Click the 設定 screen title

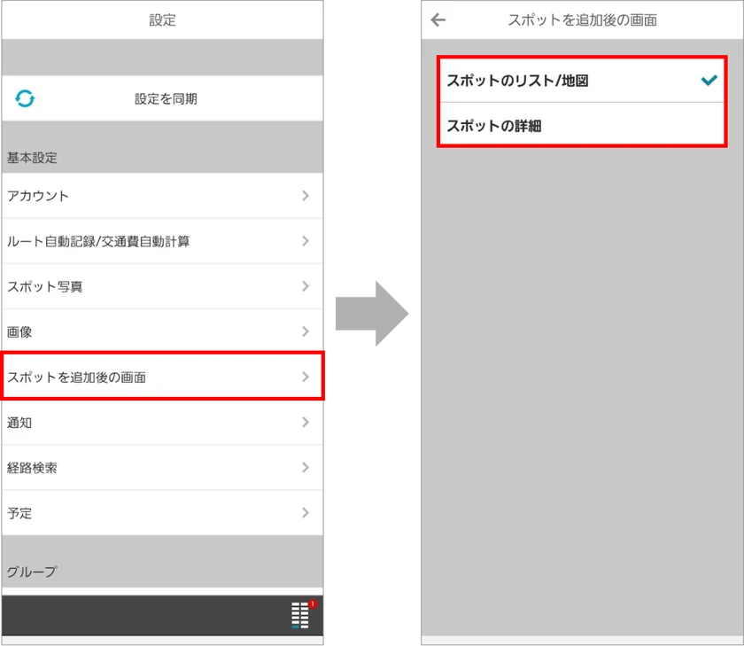(x=162, y=19)
